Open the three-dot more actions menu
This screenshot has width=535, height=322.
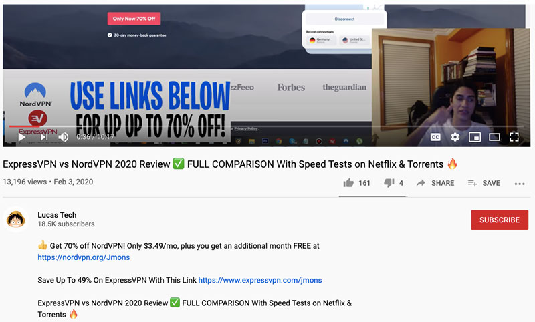coord(520,184)
